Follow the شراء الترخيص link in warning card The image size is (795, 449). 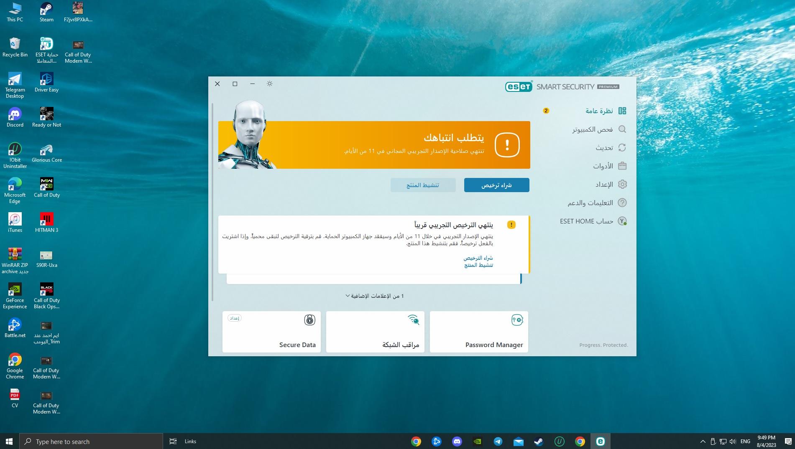[478, 258]
